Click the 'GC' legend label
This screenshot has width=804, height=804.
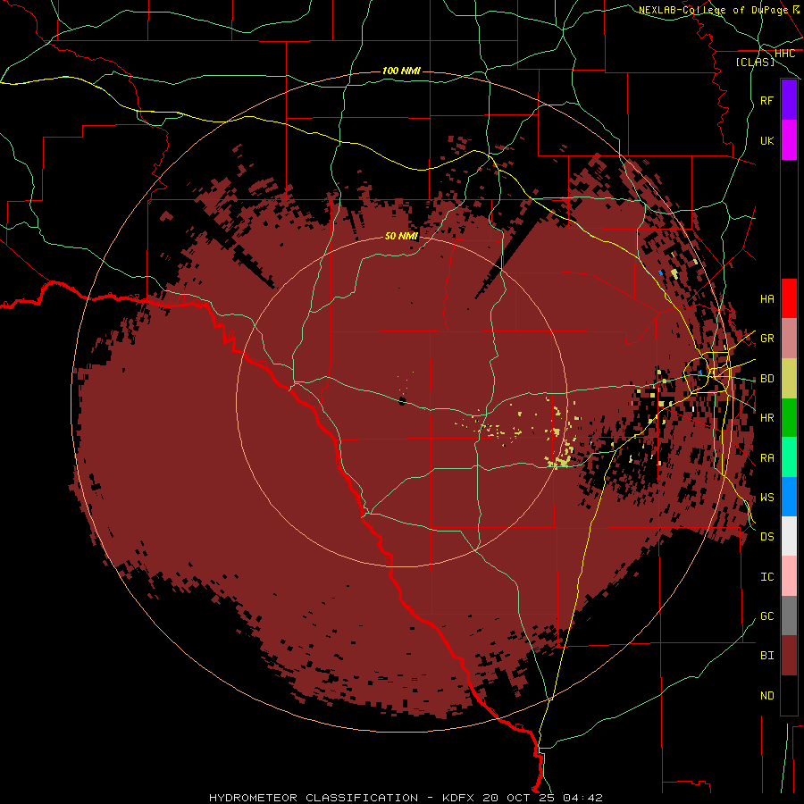point(766,616)
